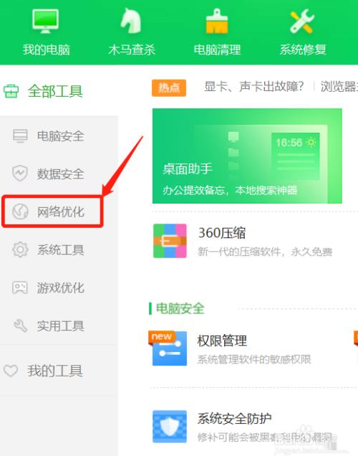The width and height of the screenshot is (358, 456).
Task: Open the 我的电脑 monitor icon
Action: pyautogui.click(x=45, y=21)
